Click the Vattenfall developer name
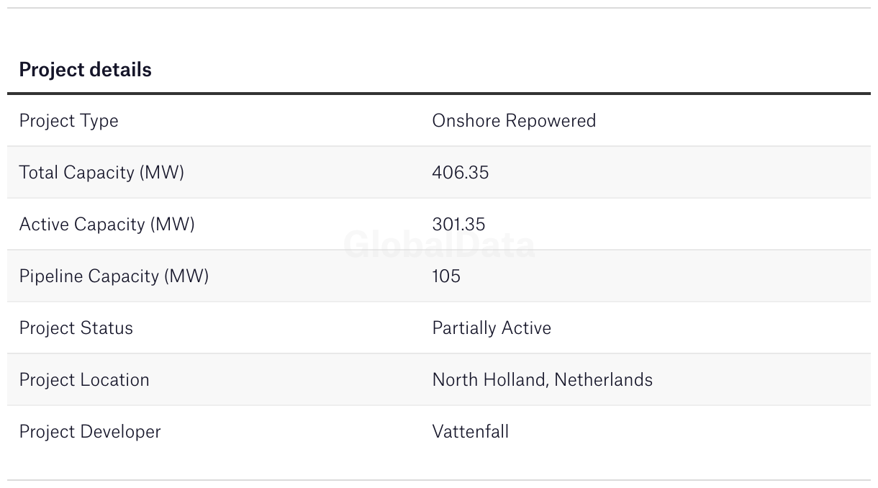This screenshot has width=878, height=488. tap(470, 432)
